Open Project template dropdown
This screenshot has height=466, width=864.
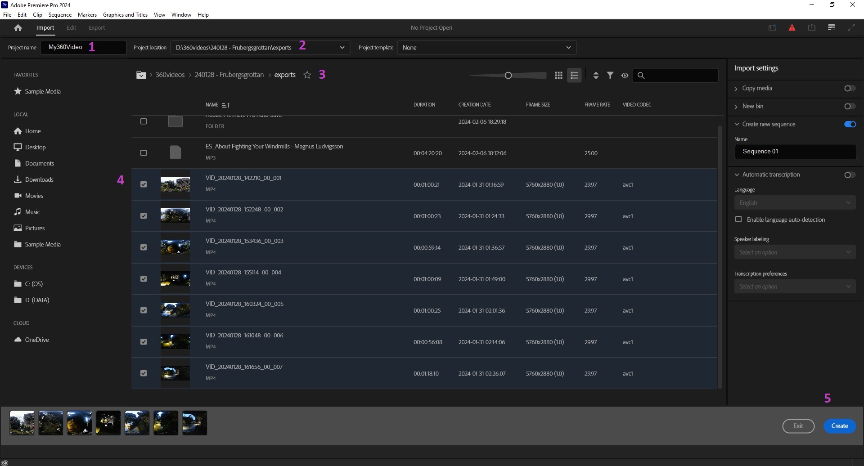[x=486, y=47]
